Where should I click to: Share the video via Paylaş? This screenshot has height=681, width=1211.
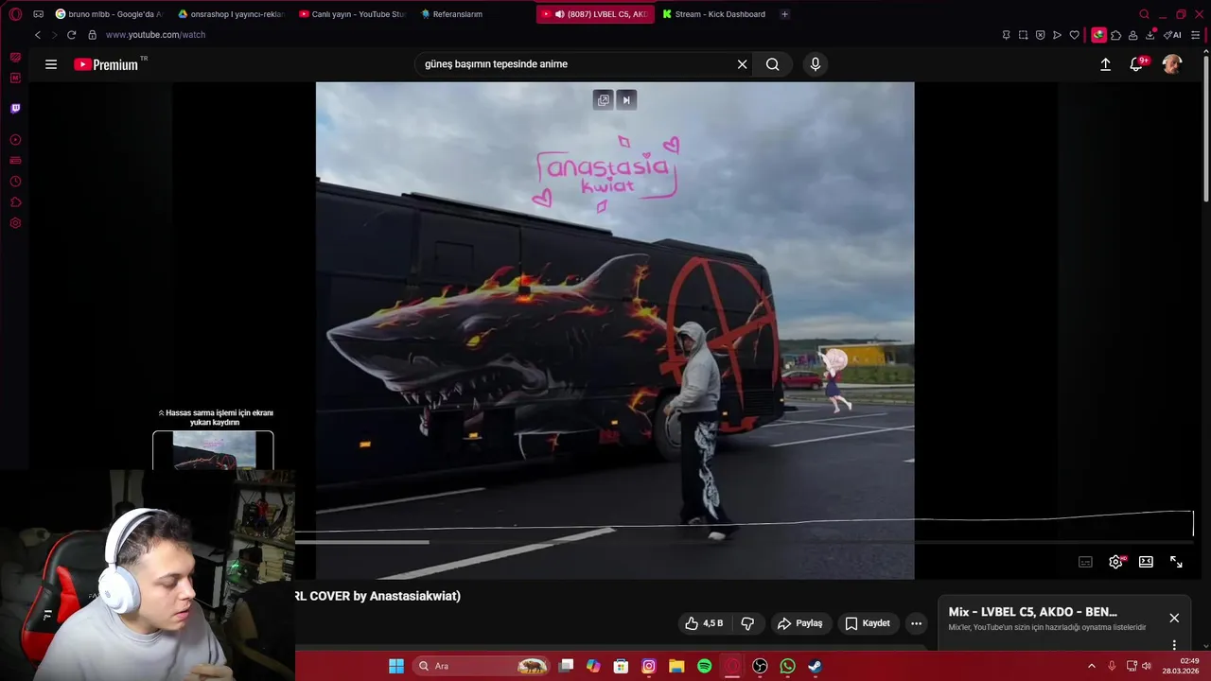pyautogui.click(x=799, y=623)
